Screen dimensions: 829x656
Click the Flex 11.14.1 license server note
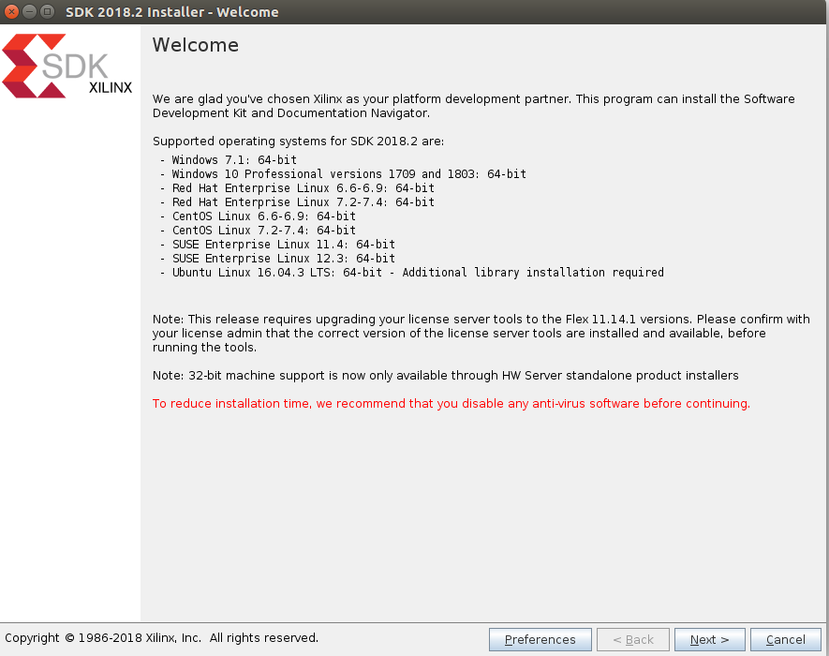coord(481,334)
